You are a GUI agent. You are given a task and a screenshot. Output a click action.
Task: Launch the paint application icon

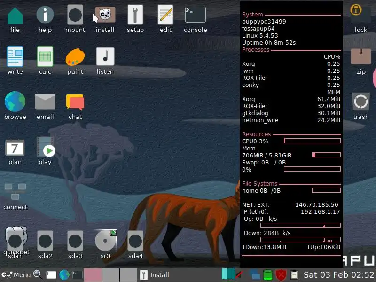(x=75, y=57)
